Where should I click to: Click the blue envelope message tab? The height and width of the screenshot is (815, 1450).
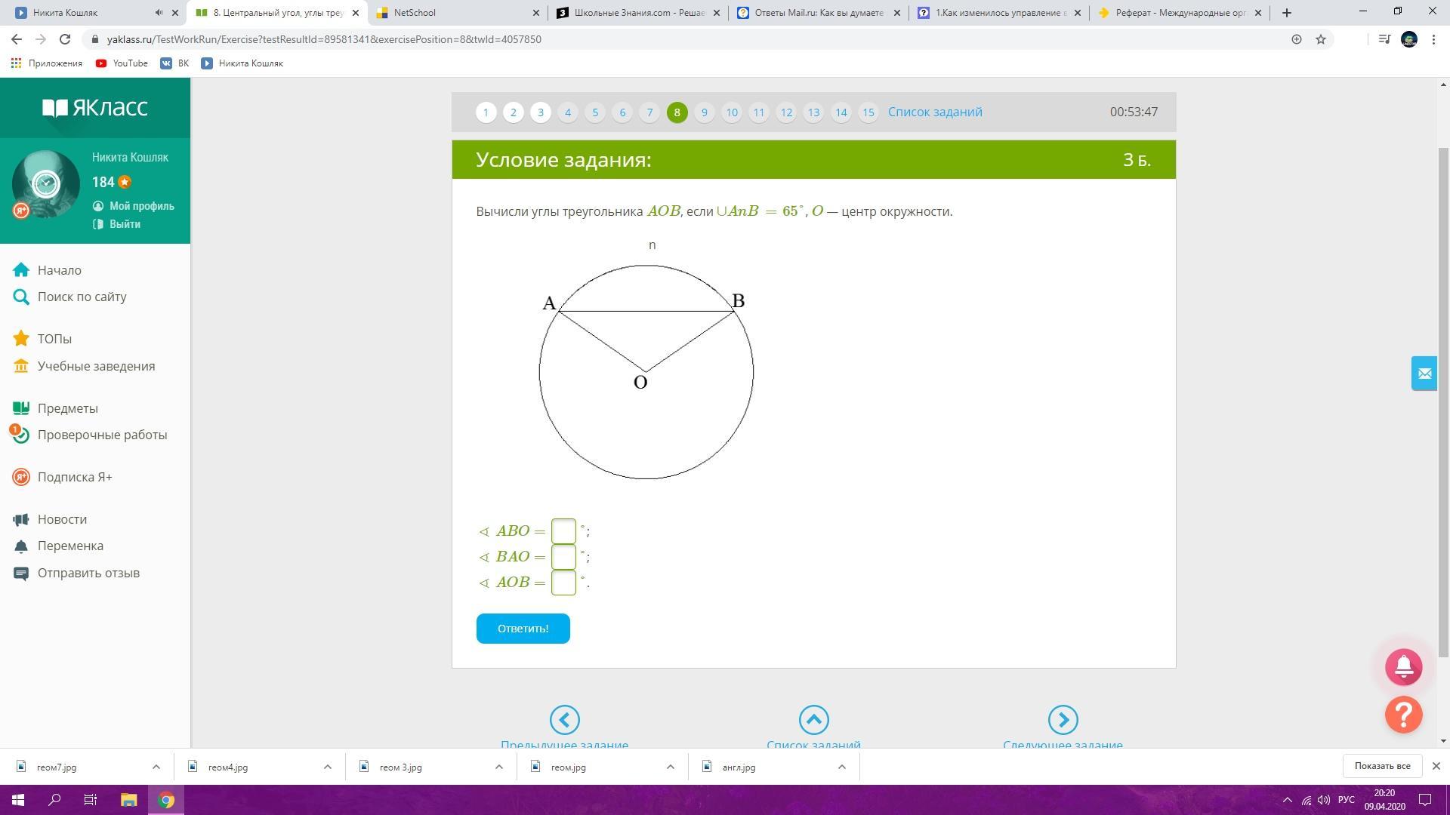pyautogui.click(x=1424, y=374)
